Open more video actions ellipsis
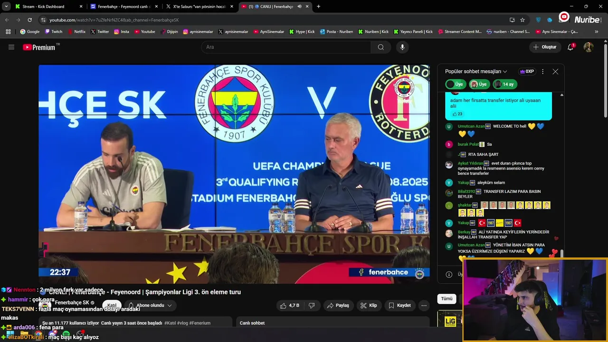Screen dimensions: 608x342 coord(424,305)
